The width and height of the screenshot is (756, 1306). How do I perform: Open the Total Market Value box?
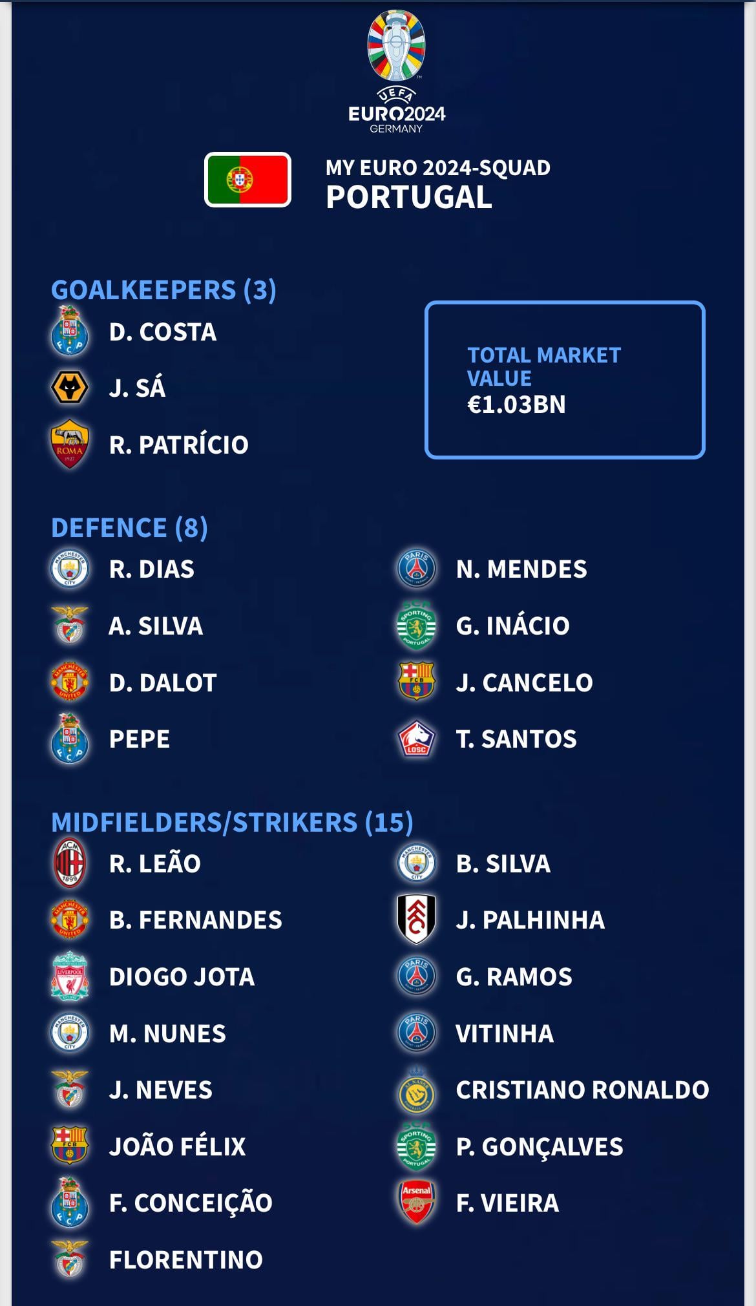coord(565,380)
